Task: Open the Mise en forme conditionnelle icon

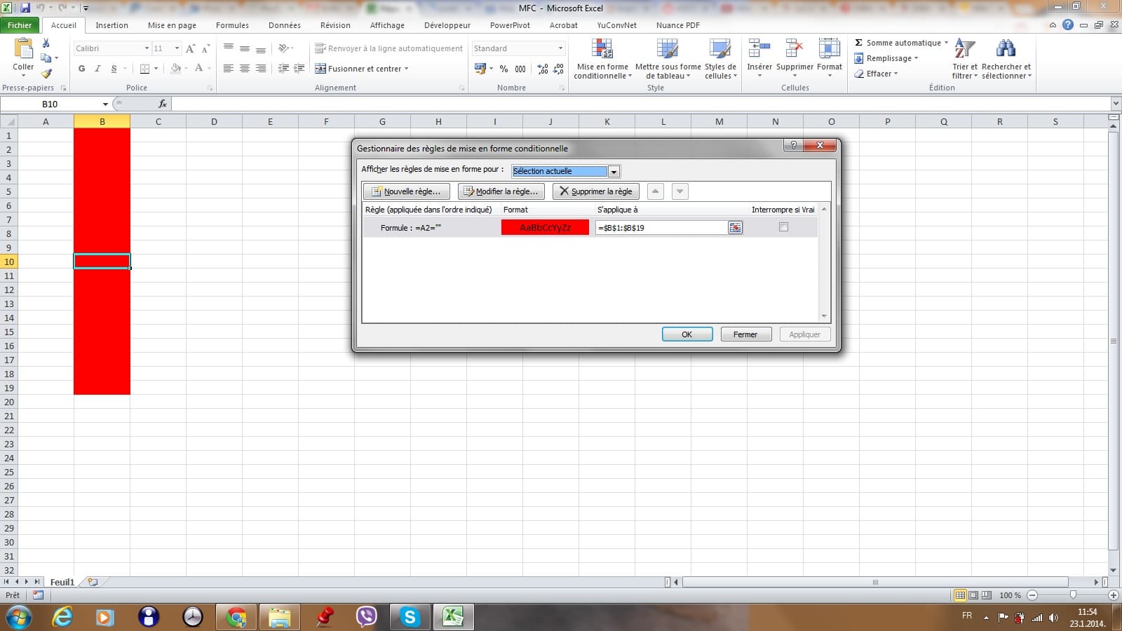Action: point(602,50)
